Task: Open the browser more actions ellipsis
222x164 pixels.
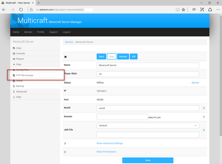Action: tap(218, 9)
